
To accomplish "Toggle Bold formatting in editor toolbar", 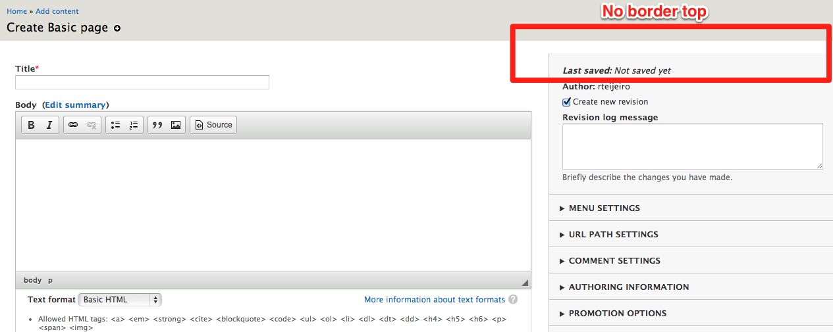I will (x=31, y=125).
